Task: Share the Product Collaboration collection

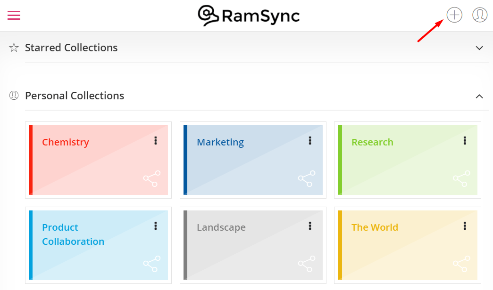Action: 151,265
